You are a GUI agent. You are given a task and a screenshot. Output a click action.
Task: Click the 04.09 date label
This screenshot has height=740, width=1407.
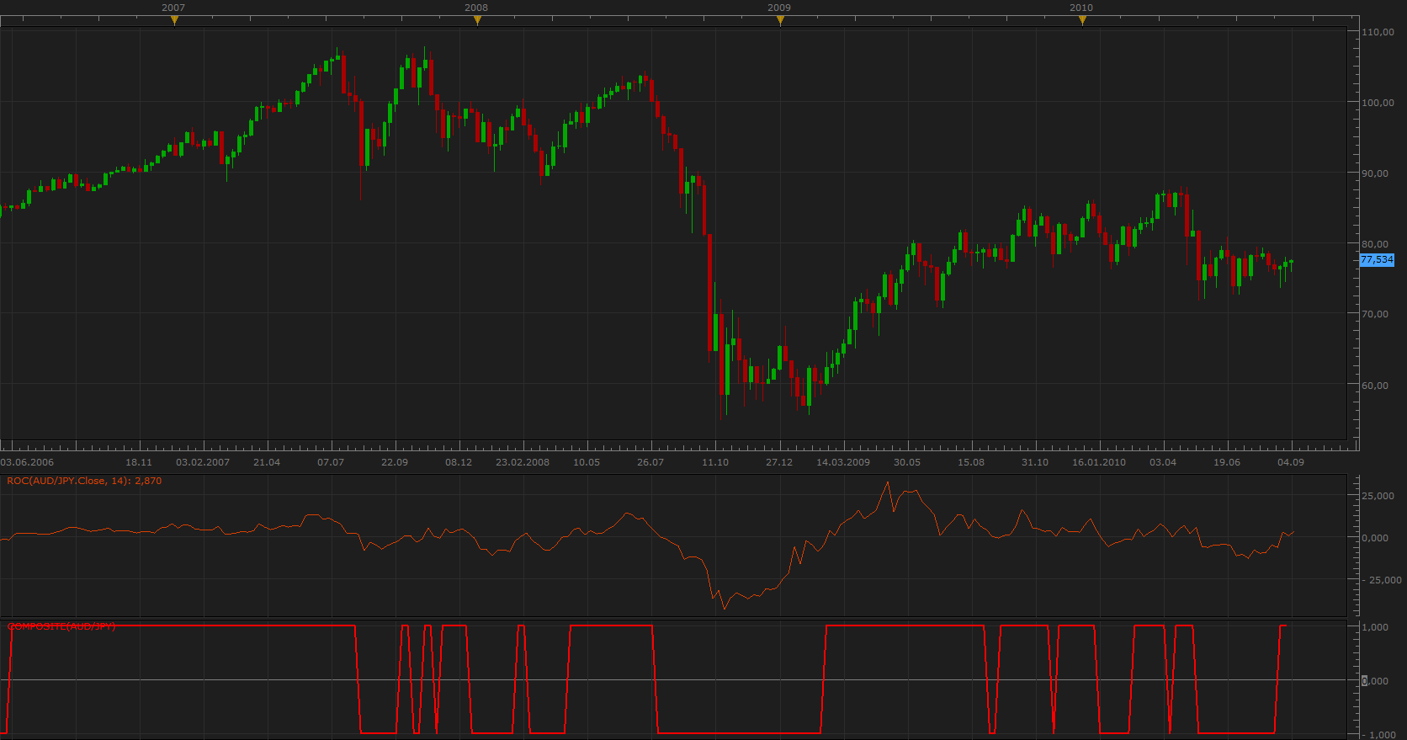coord(1291,462)
